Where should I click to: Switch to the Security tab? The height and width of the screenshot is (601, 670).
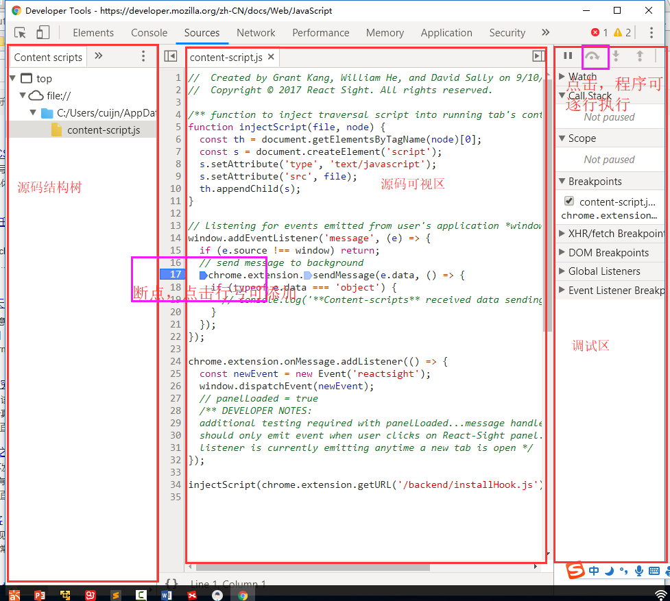(507, 33)
